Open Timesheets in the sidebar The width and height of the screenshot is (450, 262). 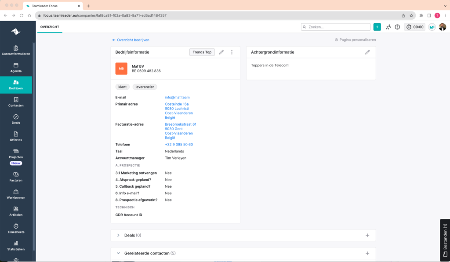click(x=16, y=229)
